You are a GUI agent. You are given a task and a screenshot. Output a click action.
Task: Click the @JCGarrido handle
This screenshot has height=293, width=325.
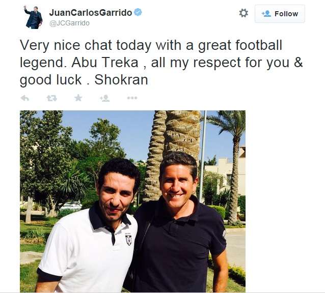tap(69, 23)
